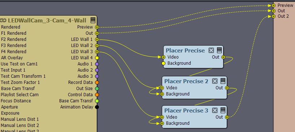Select the LEDWallCam_3-Cam_4-Wall node title
This screenshot has height=132, width=295.
[x=47, y=20]
